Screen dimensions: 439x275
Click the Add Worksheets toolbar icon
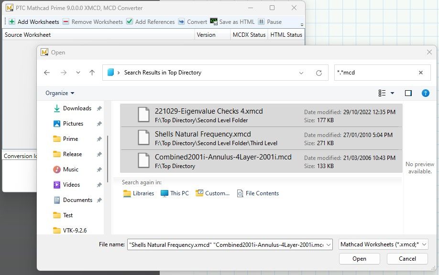click(x=12, y=22)
